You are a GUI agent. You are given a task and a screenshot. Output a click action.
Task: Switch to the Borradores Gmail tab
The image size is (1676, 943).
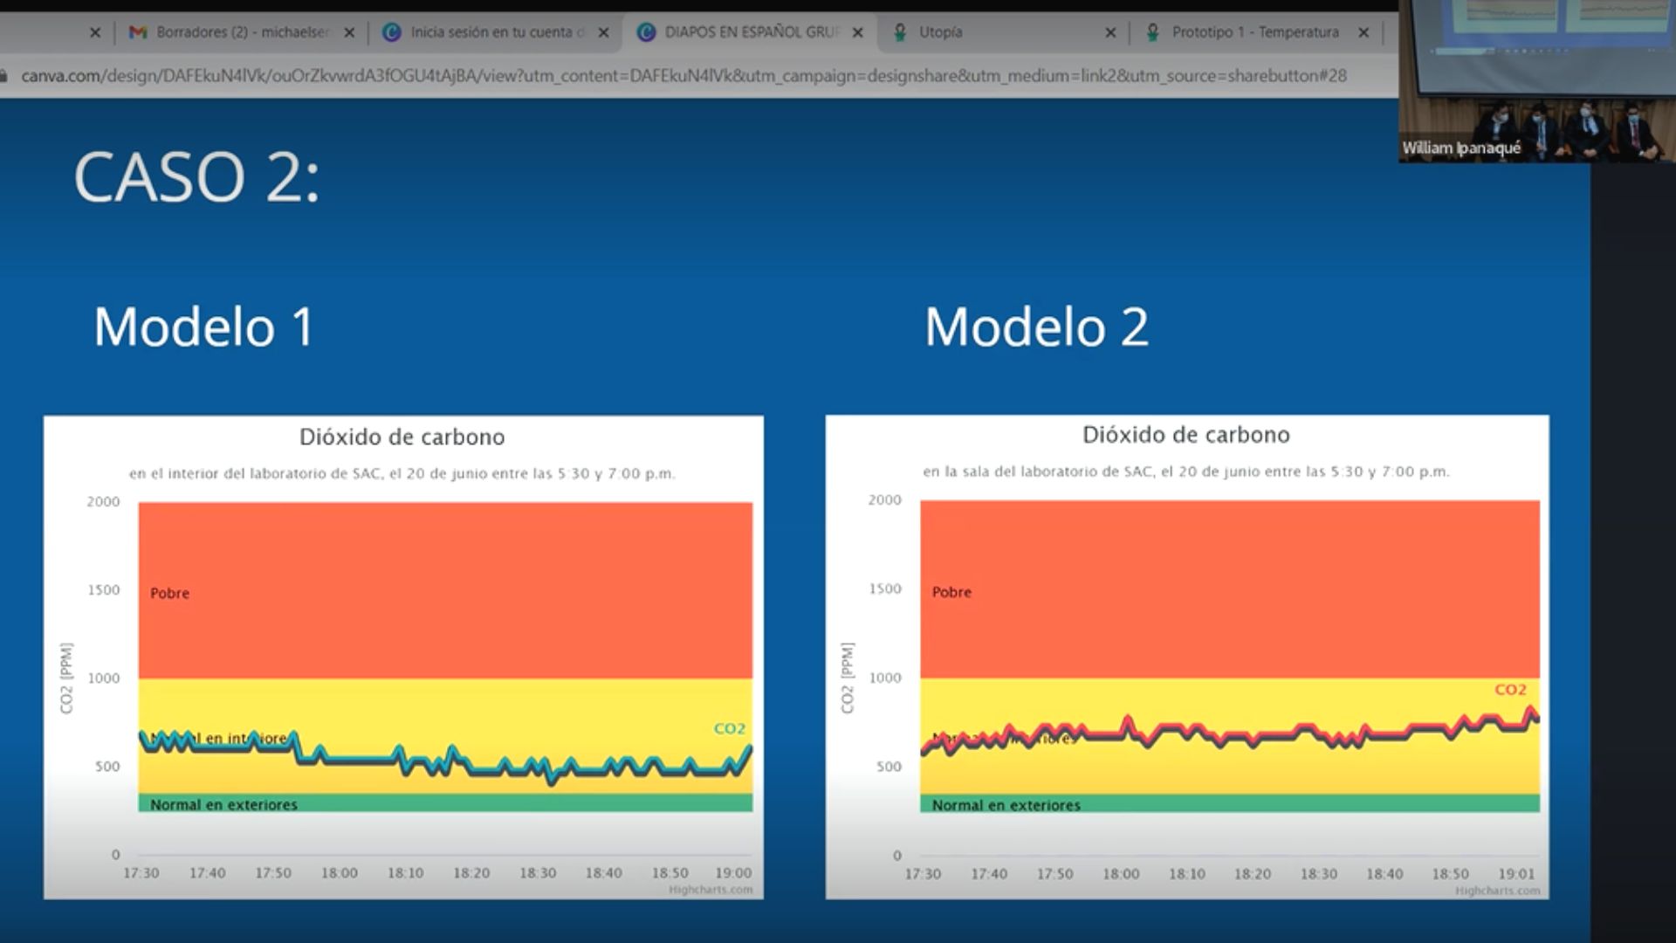243,32
